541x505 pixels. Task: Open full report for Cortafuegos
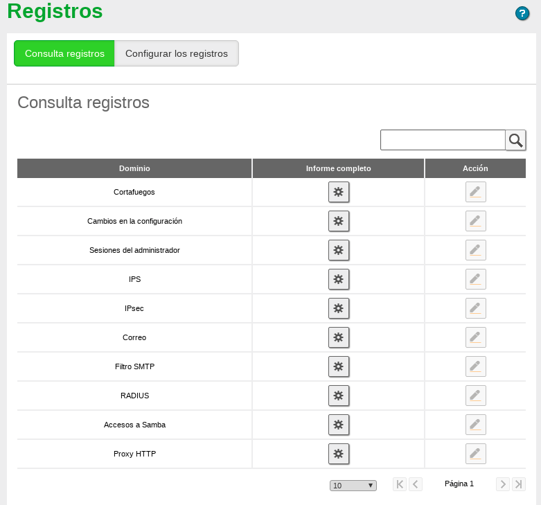pos(339,192)
